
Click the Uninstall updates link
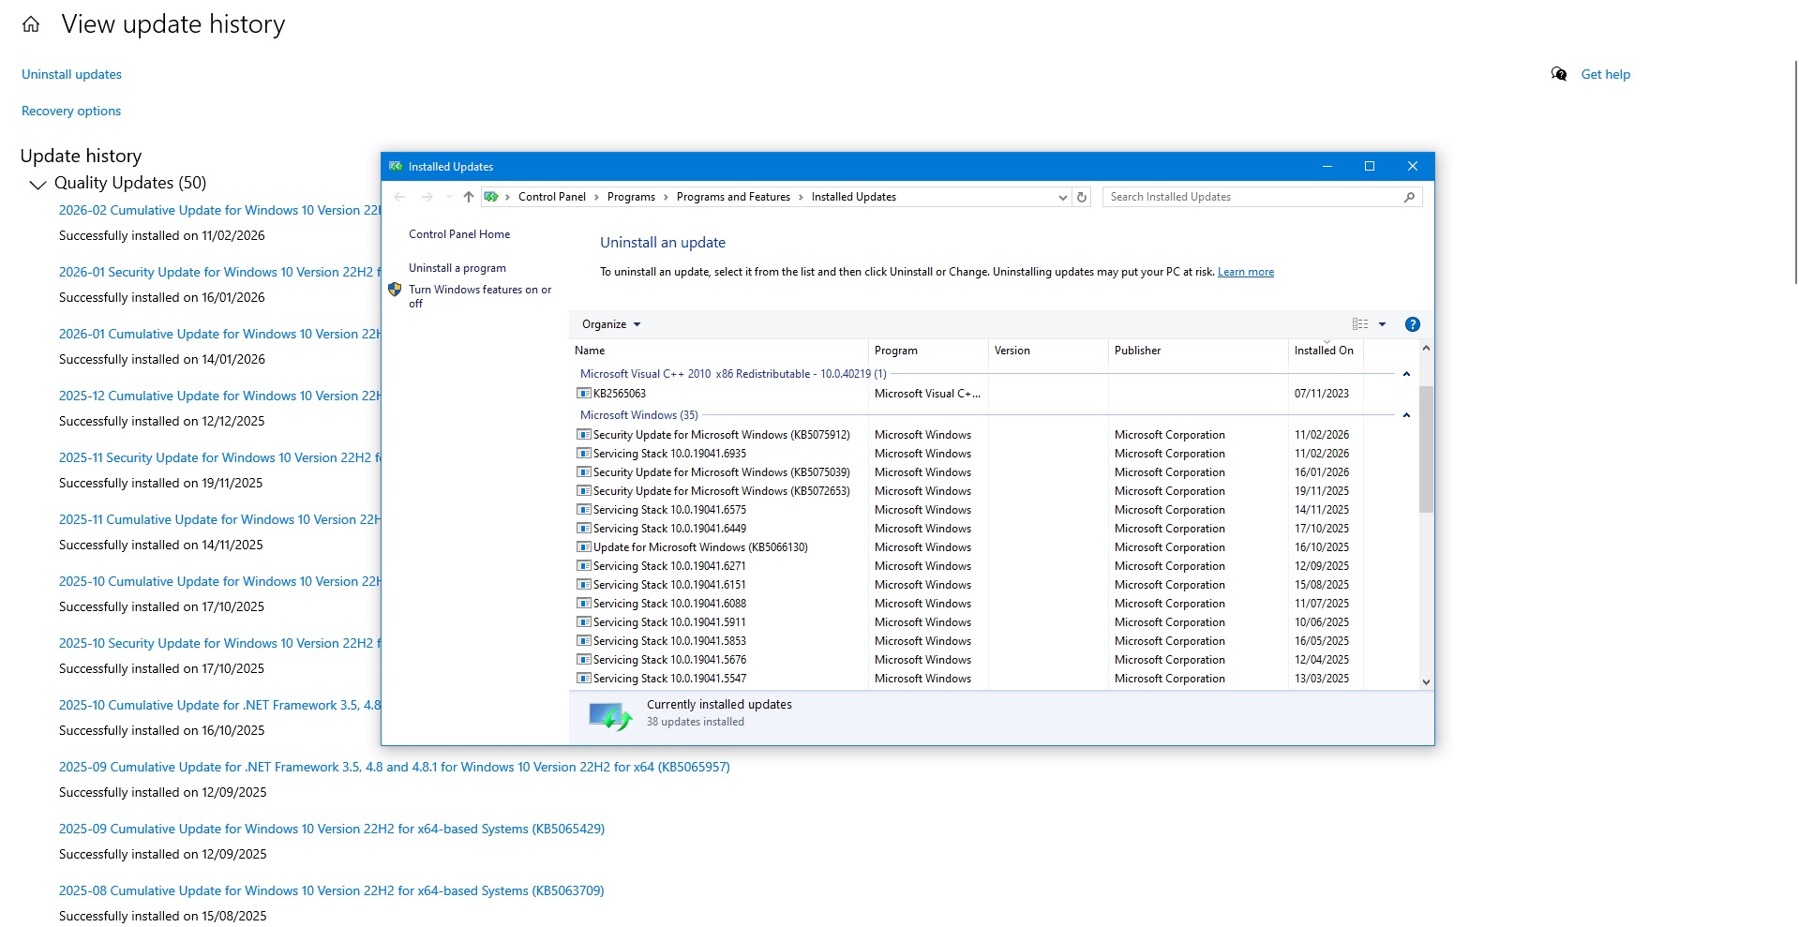[x=71, y=74]
